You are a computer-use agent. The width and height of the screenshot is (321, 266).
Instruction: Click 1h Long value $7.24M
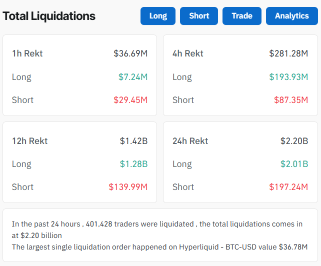pyautogui.click(x=133, y=76)
